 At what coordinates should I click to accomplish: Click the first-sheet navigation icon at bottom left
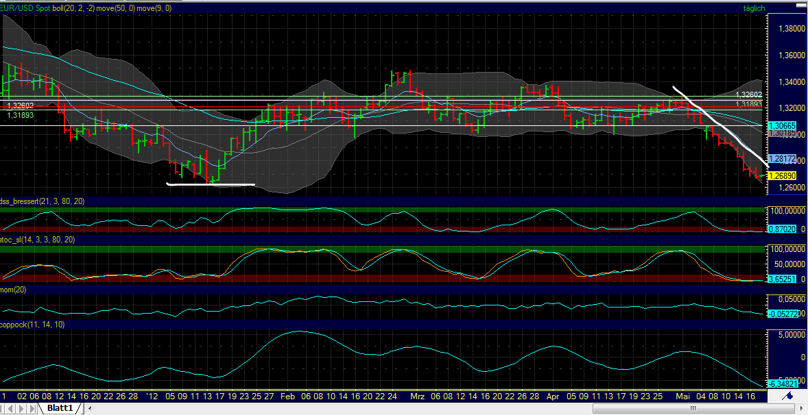coord(3,407)
